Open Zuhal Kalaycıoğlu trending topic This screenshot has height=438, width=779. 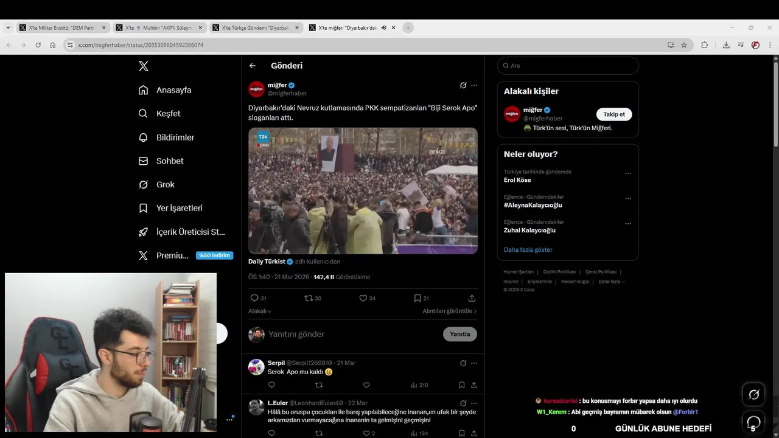(529, 230)
